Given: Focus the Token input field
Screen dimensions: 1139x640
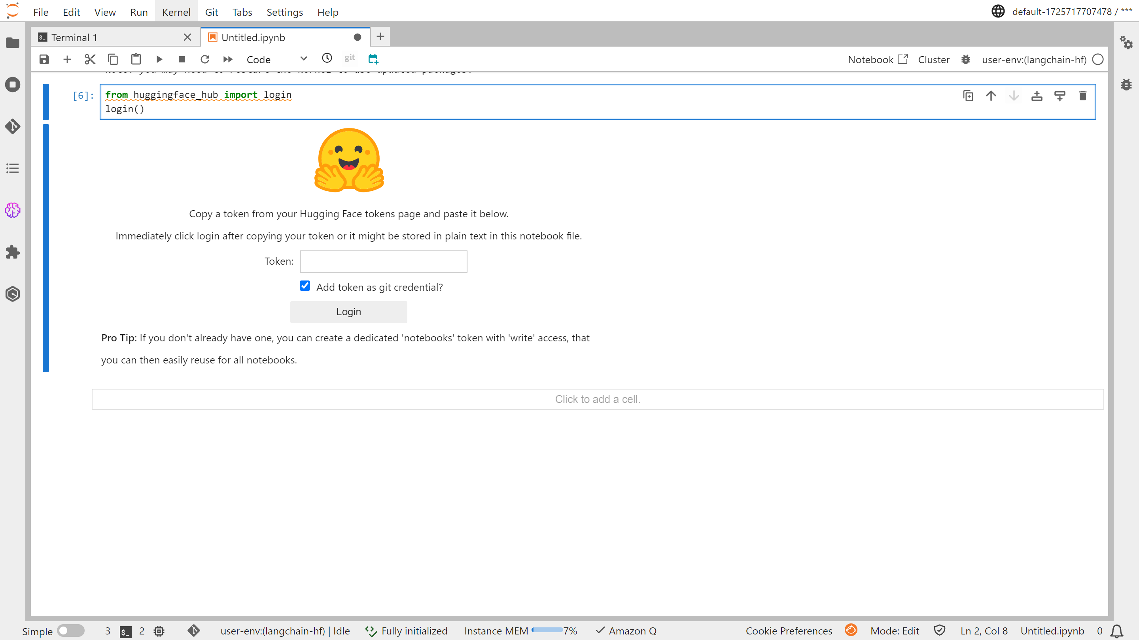Looking at the screenshot, I should (383, 262).
